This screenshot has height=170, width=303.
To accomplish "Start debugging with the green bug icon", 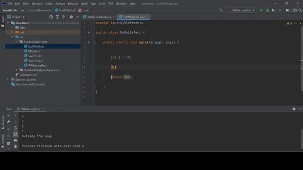I will (267, 10).
